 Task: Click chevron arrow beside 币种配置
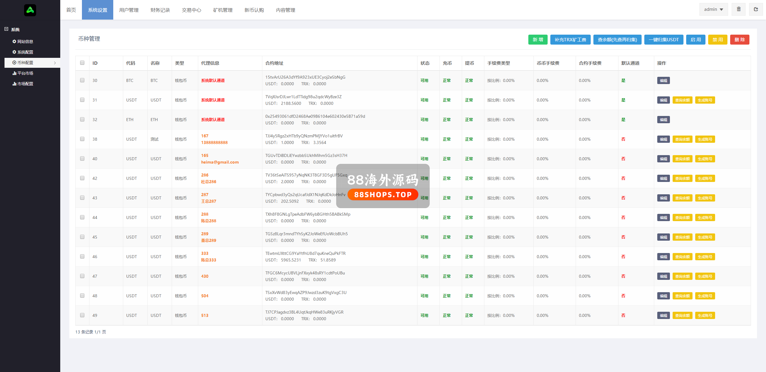(x=55, y=63)
